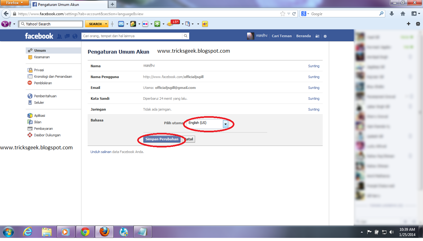The image size is (423, 241).
Task: Click Sunting in the Nama row
Action: (314, 66)
